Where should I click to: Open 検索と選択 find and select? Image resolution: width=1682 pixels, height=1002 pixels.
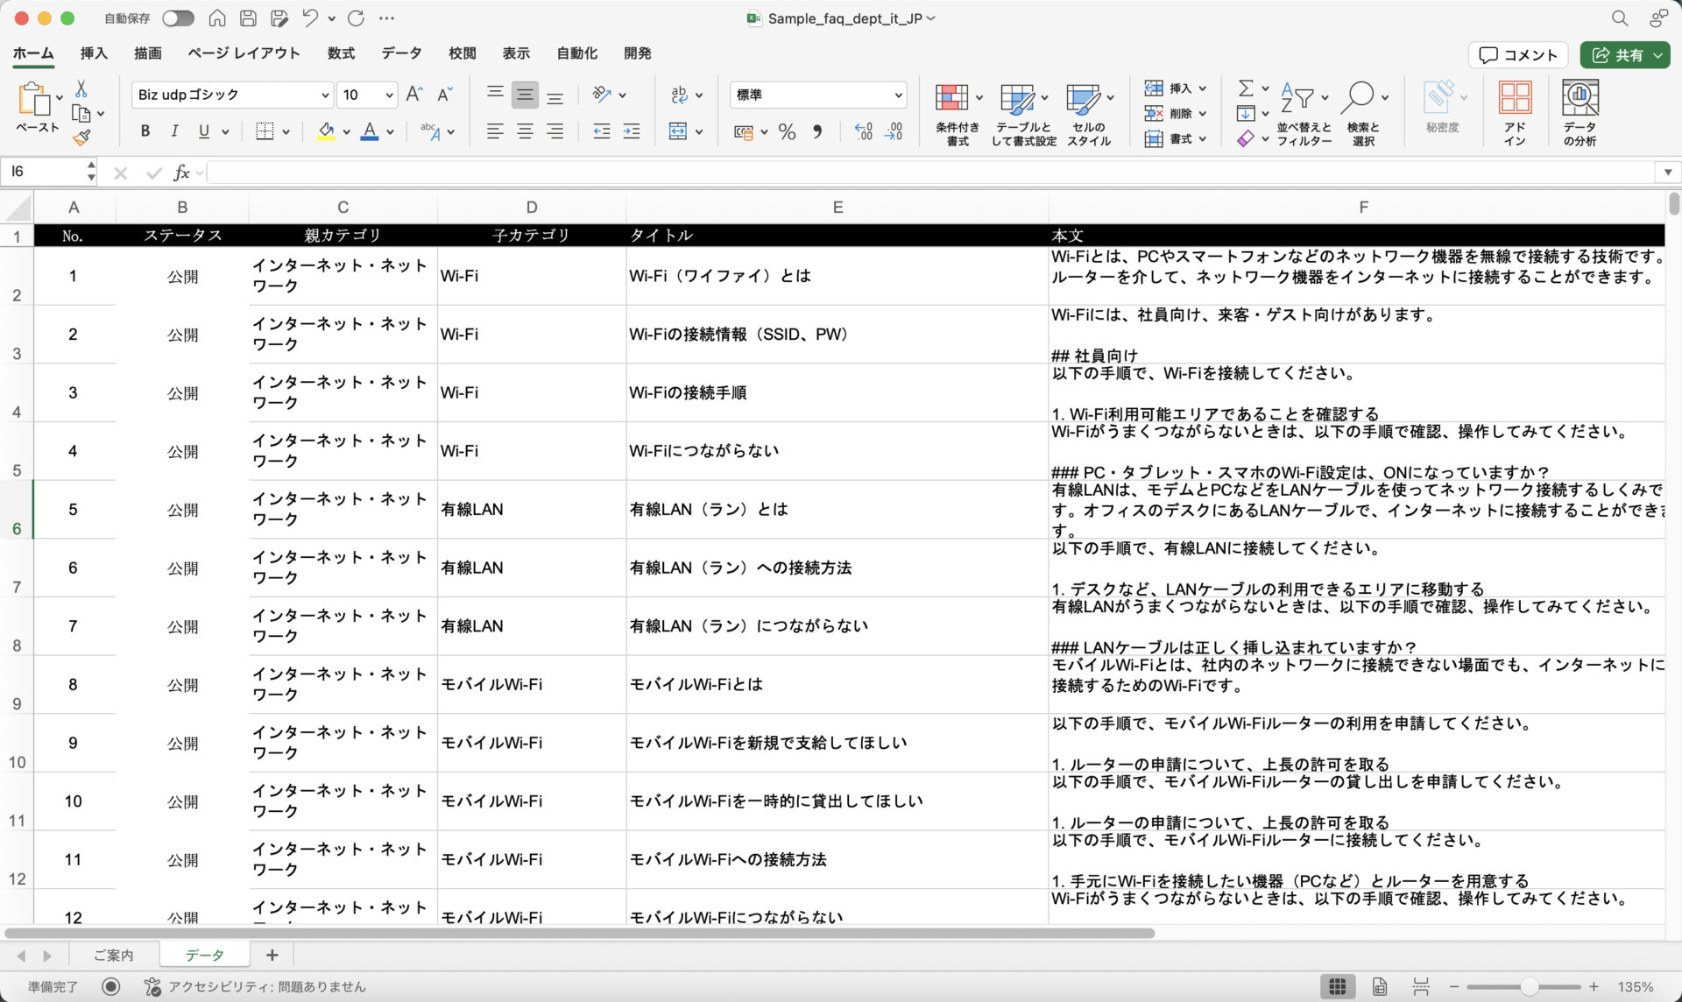click(1363, 114)
